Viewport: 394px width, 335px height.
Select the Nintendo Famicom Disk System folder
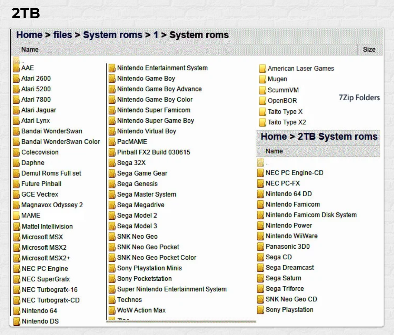311,215
